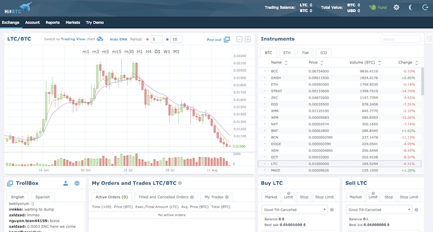Switch TrollBox to Spanish tab

[x=43, y=197]
